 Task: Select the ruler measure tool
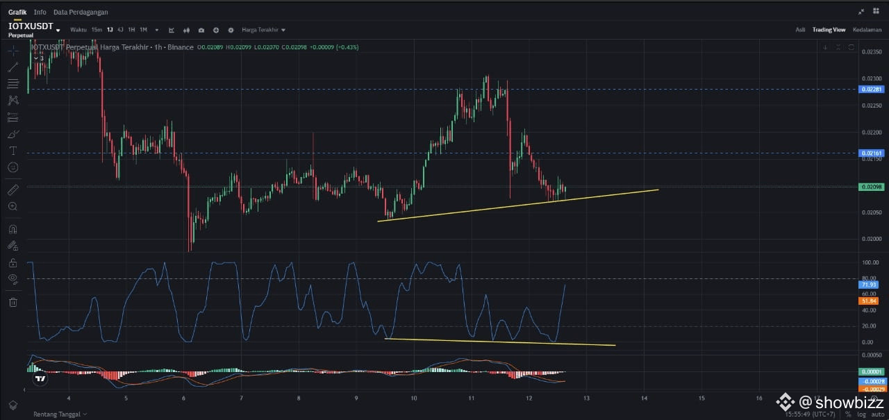click(13, 190)
